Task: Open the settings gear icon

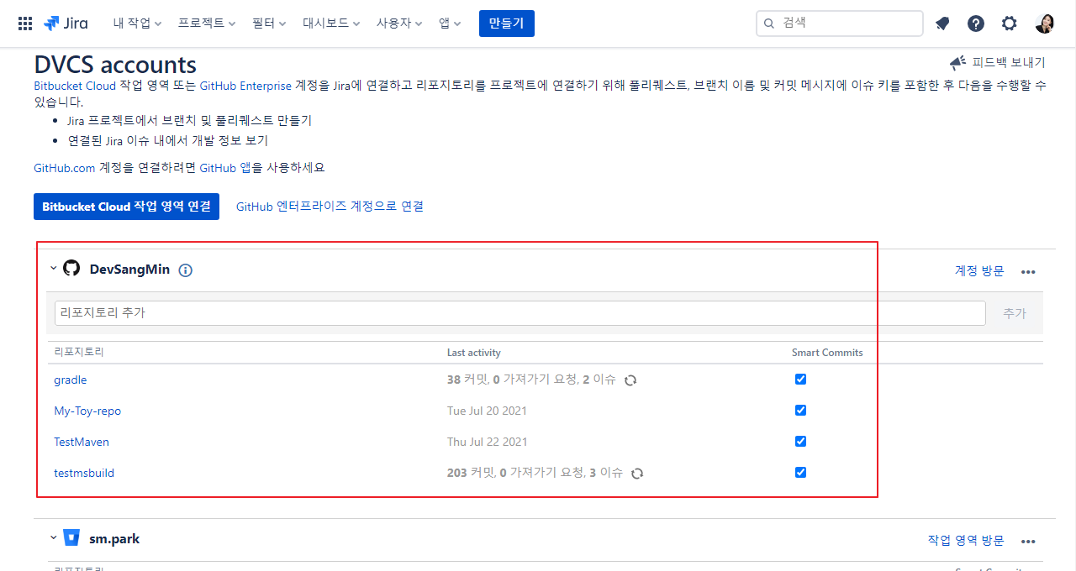Action: (1010, 24)
